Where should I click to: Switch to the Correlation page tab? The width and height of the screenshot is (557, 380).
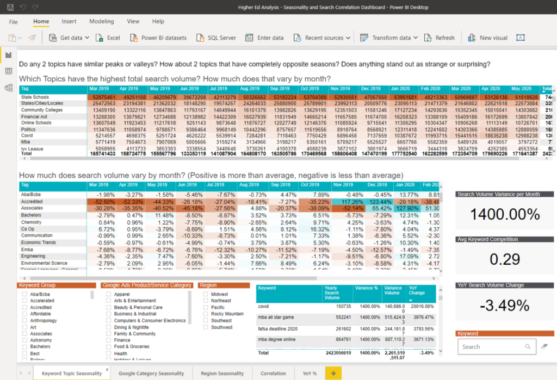coord(273,373)
